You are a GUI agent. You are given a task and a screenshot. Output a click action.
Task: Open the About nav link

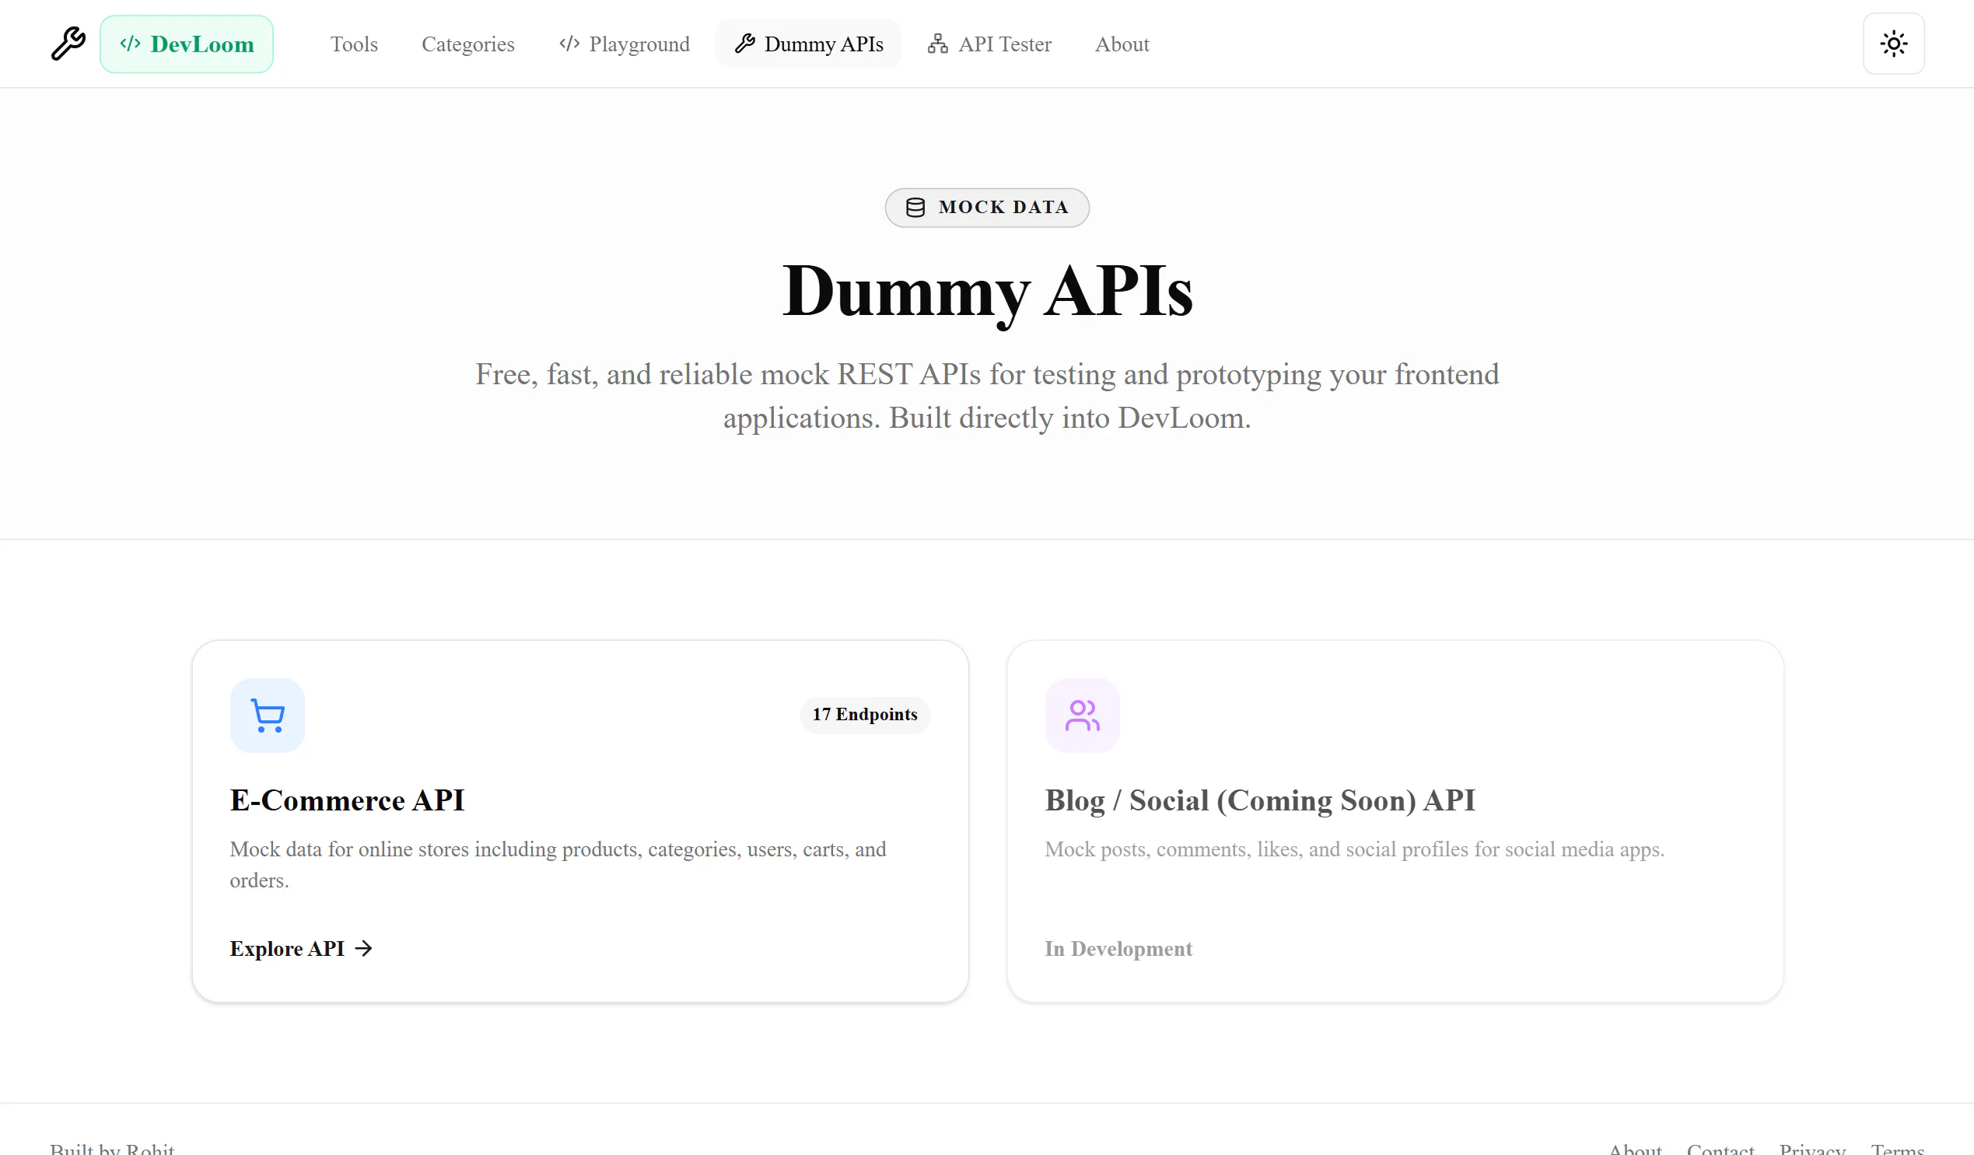(1122, 44)
